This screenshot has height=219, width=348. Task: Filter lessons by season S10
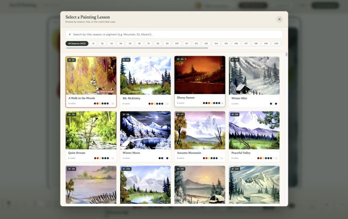click(177, 44)
